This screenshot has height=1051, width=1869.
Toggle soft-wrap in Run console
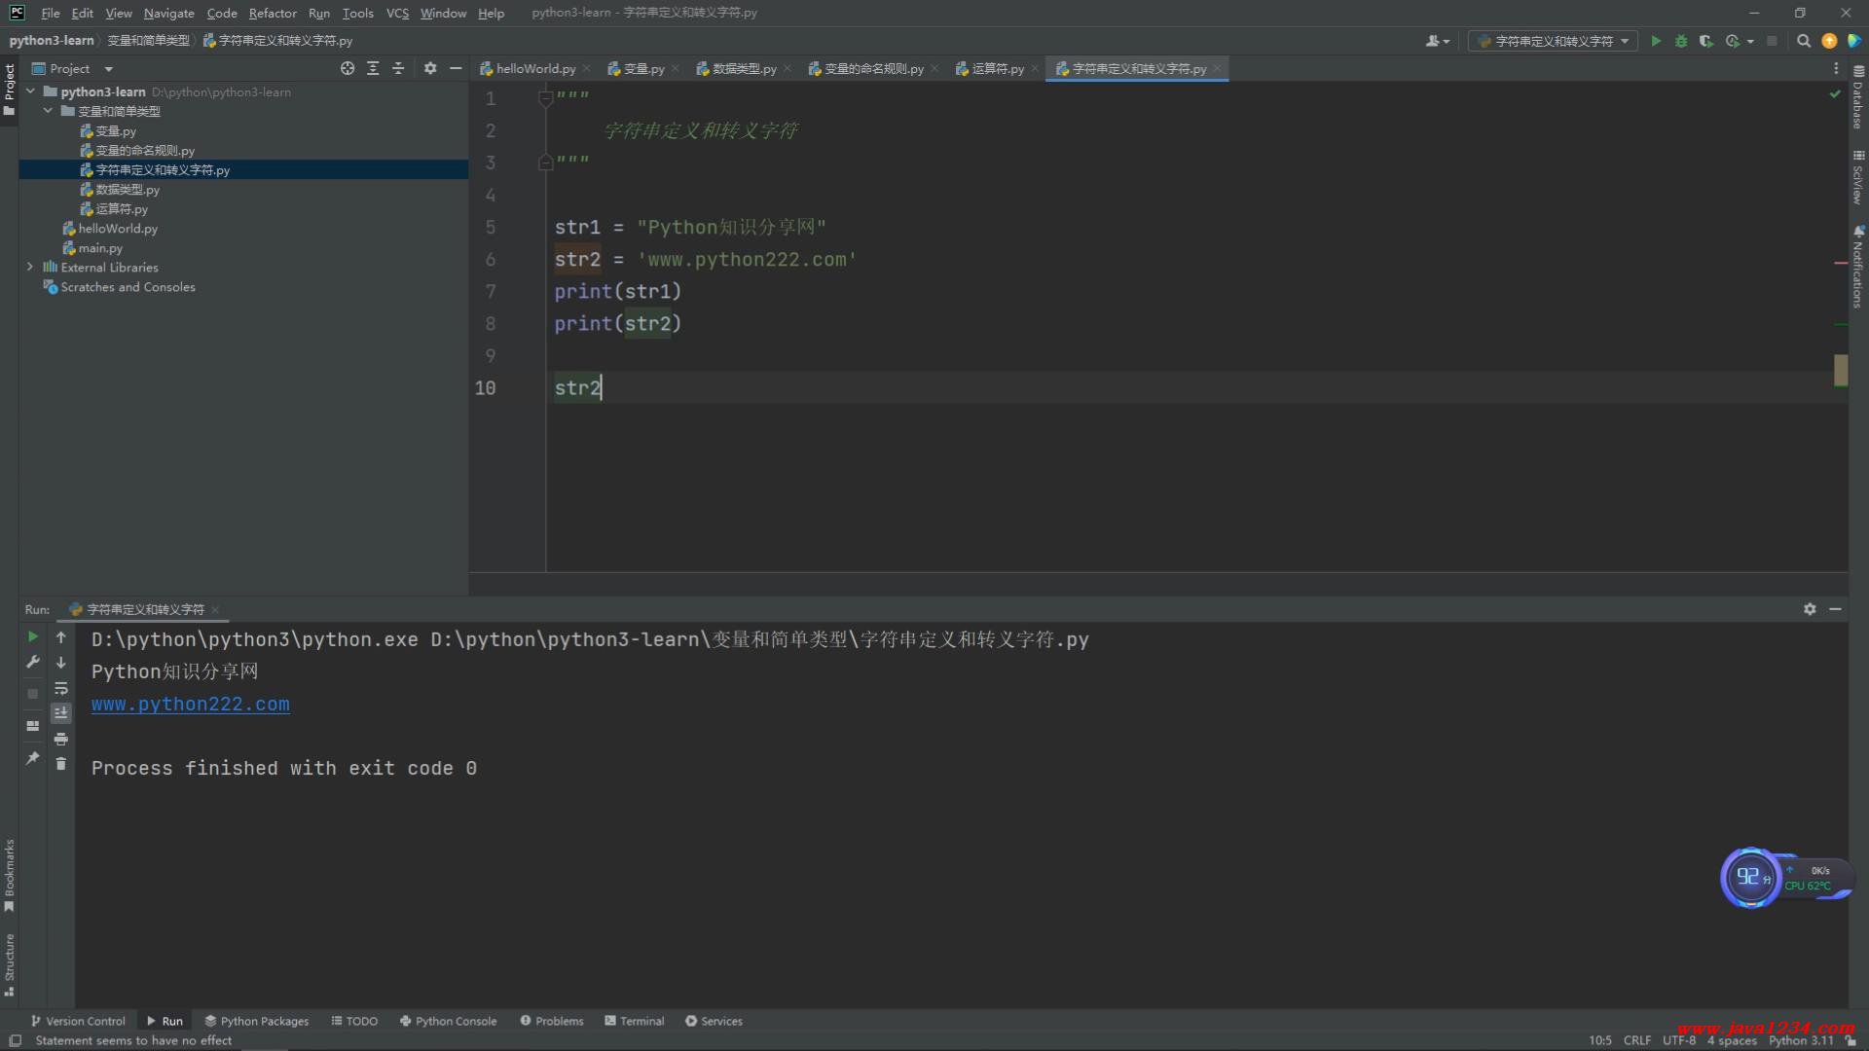60,688
